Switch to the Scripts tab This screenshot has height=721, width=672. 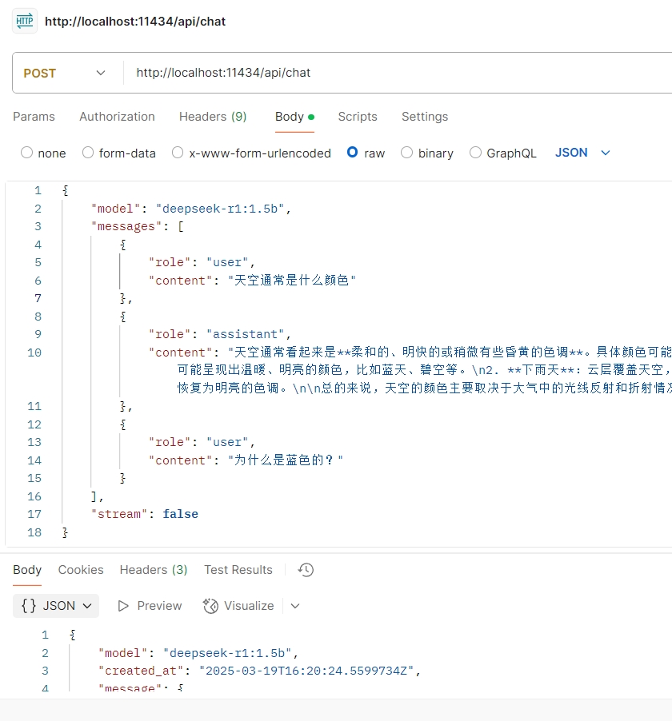pyautogui.click(x=357, y=117)
